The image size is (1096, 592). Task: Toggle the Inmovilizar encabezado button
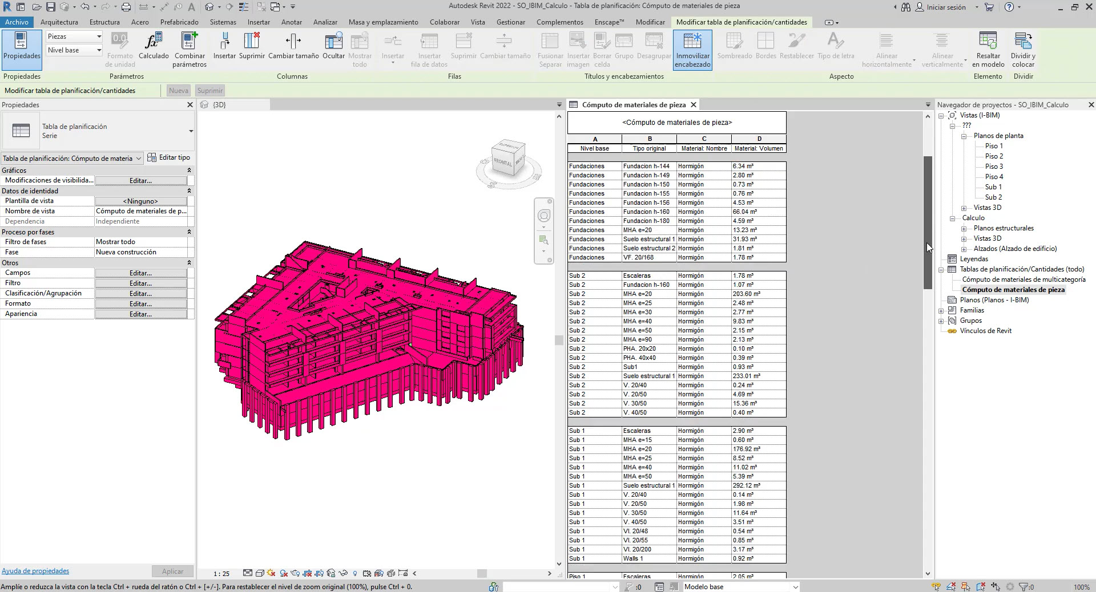692,50
